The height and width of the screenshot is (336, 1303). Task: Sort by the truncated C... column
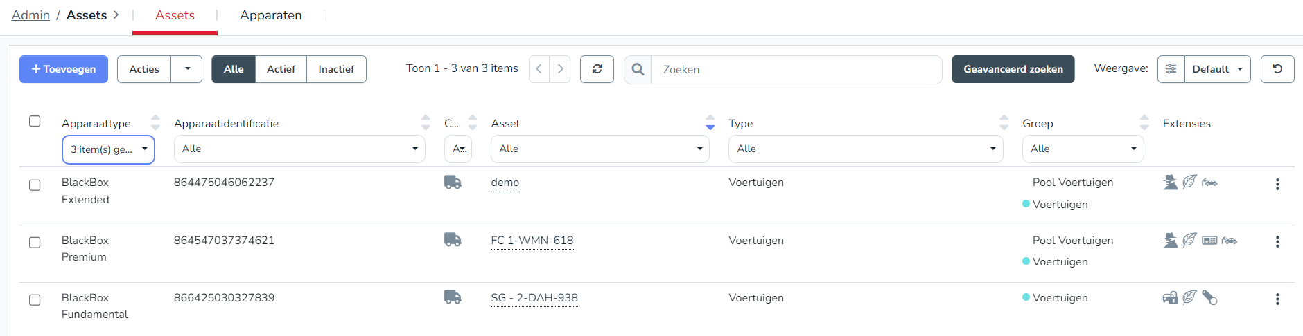click(473, 123)
